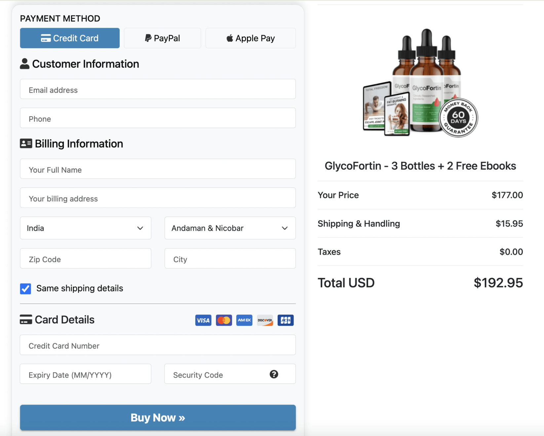This screenshot has width=544, height=436.
Task: Uncheck Same shipping details
Action: point(25,288)
